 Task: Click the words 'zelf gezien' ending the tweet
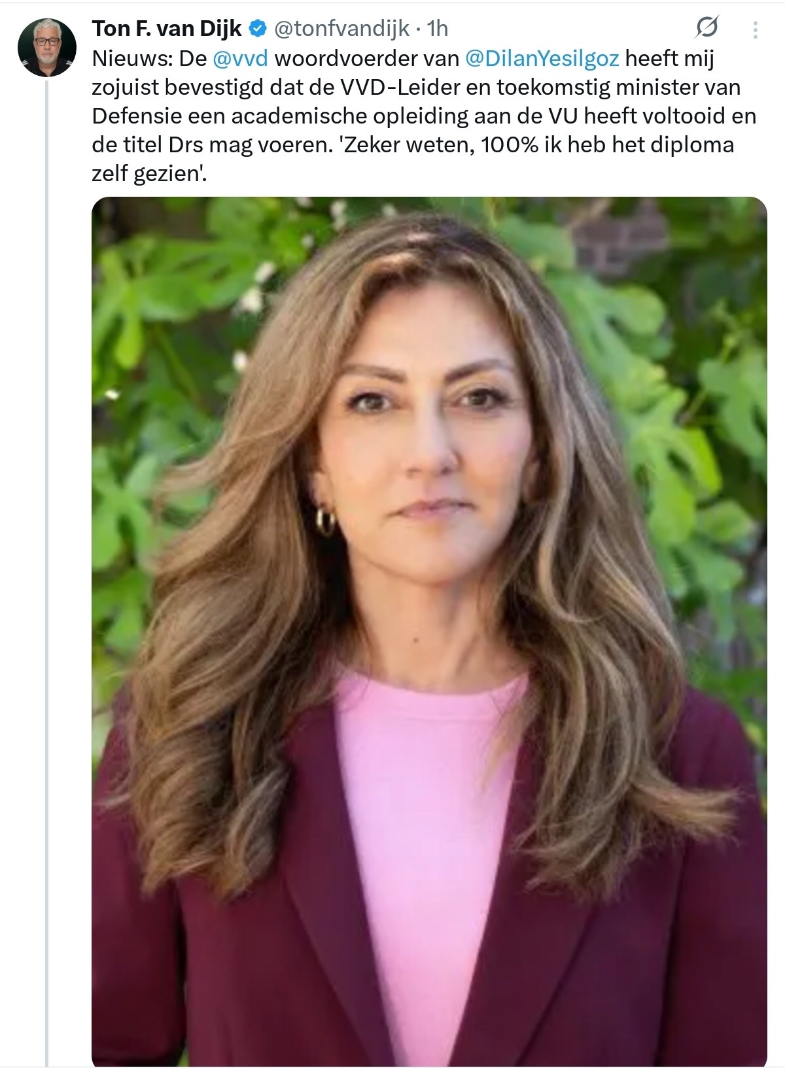(x=148, y=173)
